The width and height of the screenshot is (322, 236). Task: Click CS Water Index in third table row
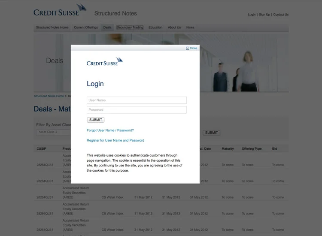pyautogui.click(x=112, y=197)
